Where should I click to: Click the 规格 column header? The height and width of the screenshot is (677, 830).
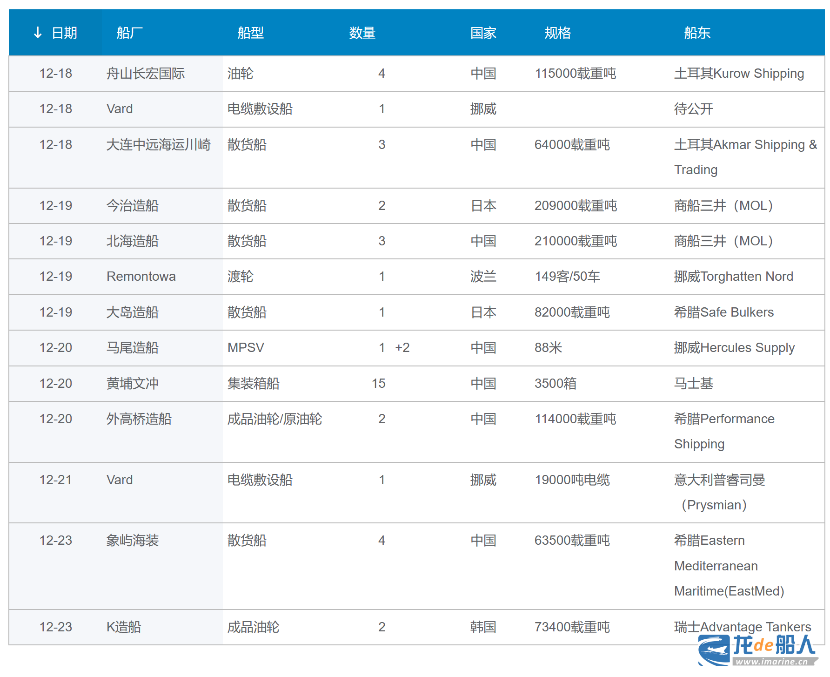pyautogui.click(x=558, y=33)
